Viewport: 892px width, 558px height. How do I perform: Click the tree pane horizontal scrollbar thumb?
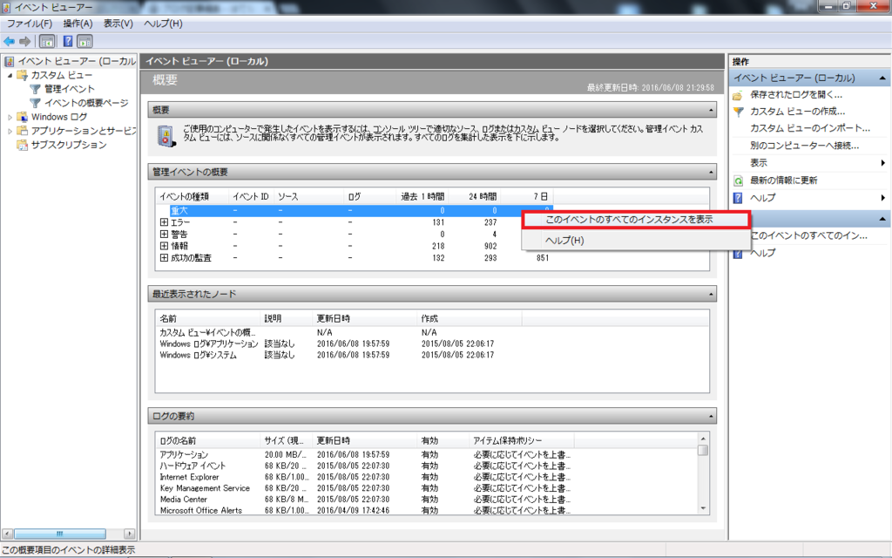[60, 534]
